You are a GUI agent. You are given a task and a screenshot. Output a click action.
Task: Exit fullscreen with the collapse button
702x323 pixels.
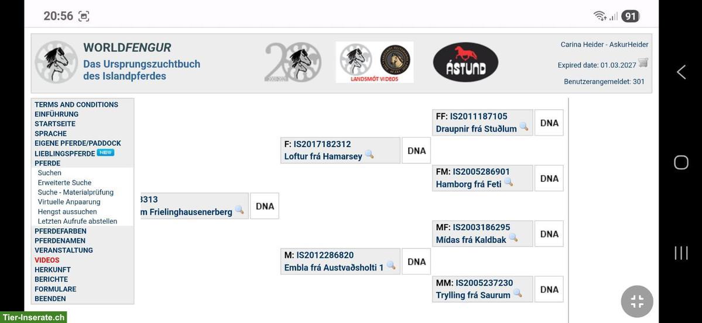[x=637, y=301]
